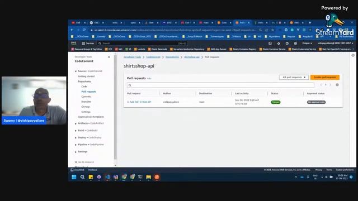This screenshot has height=201, width=358.
Task: Open Branches in the sidebar
Action: [86, 102]
